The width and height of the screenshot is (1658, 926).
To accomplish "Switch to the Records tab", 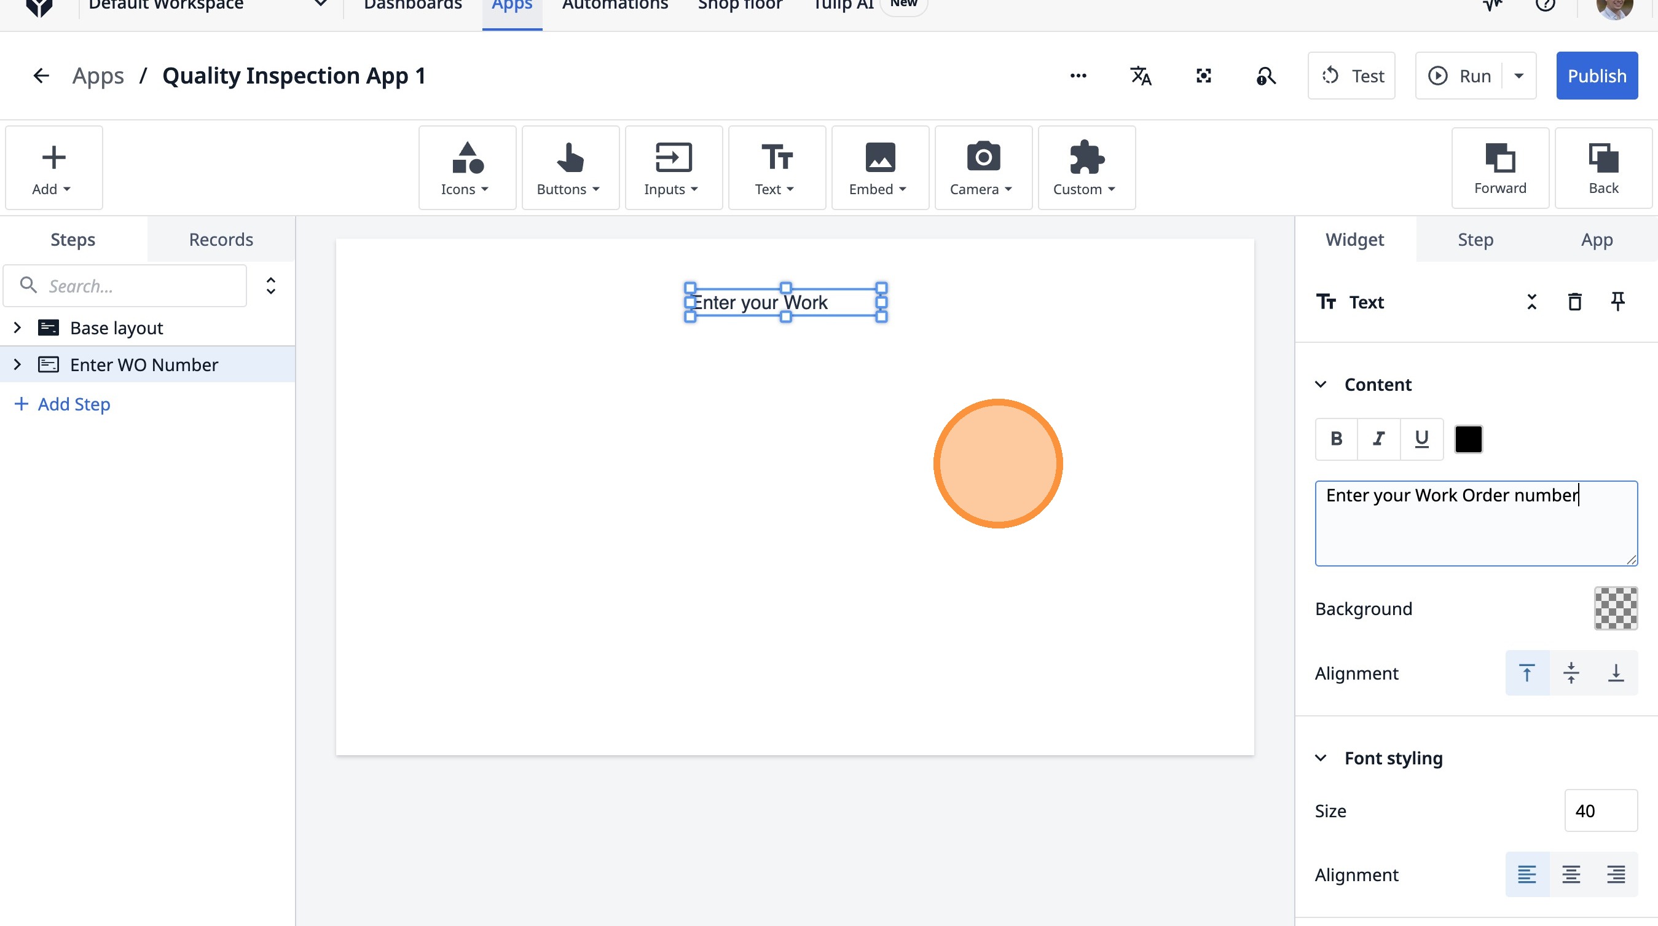I will 221,240.
